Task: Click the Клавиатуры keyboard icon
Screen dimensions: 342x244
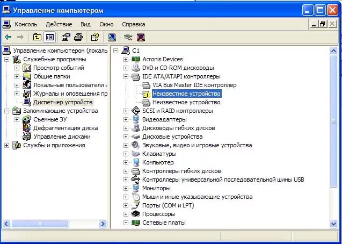Action: (x=136, y=154)
